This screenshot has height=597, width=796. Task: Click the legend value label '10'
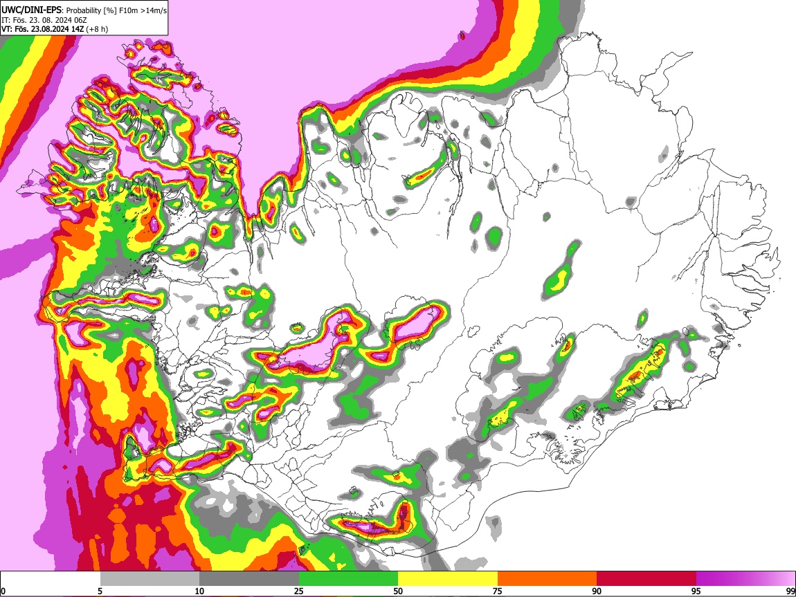point(199,591)
